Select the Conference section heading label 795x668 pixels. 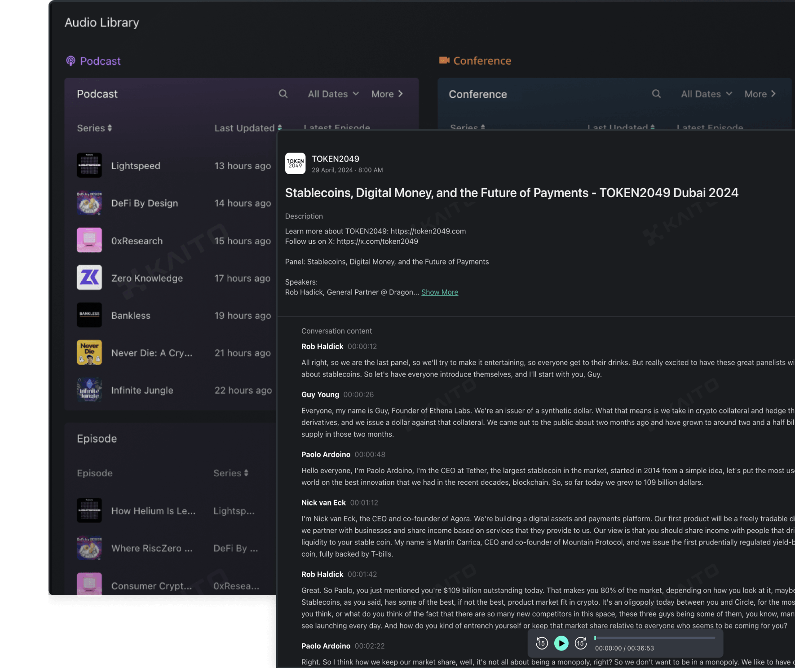pyautogui.click(x=482, y=61)
